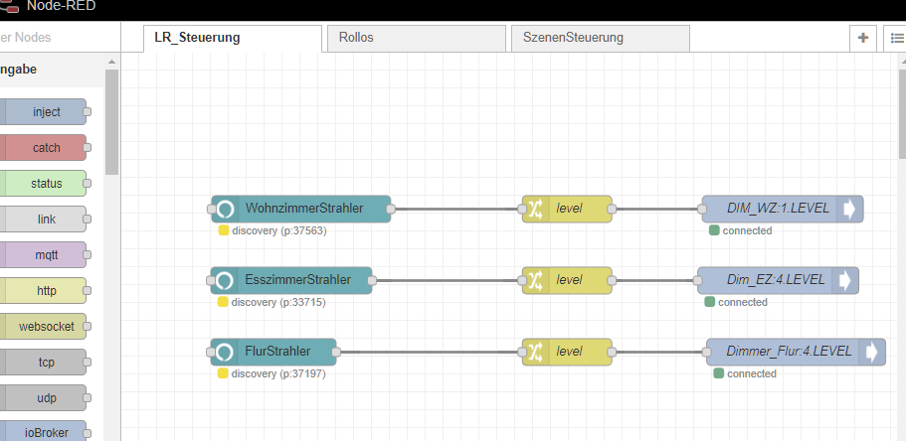Click output port of mqtt palette node
This screenshot has height=441, width=906.
coord(87,254)
